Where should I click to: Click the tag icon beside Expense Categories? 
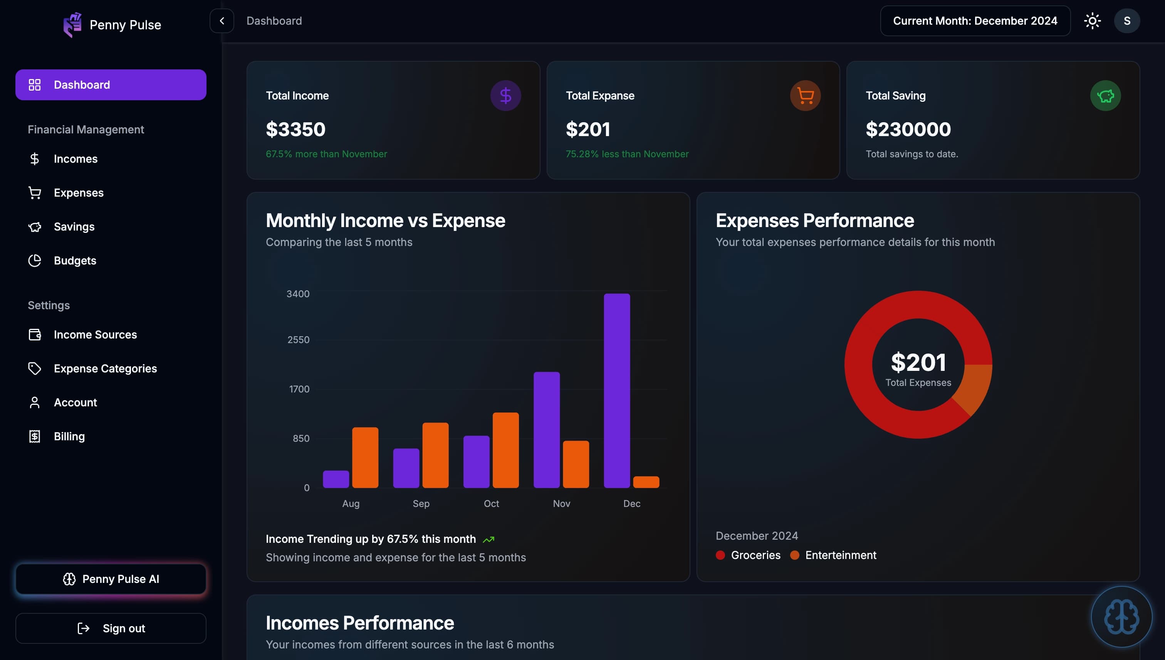point(34,369)
